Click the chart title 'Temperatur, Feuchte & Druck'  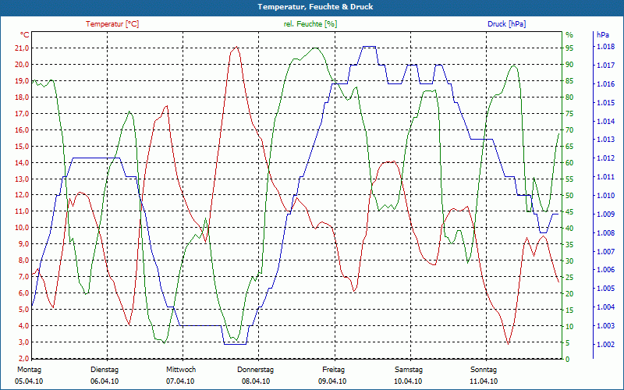(x=315, y=7)
